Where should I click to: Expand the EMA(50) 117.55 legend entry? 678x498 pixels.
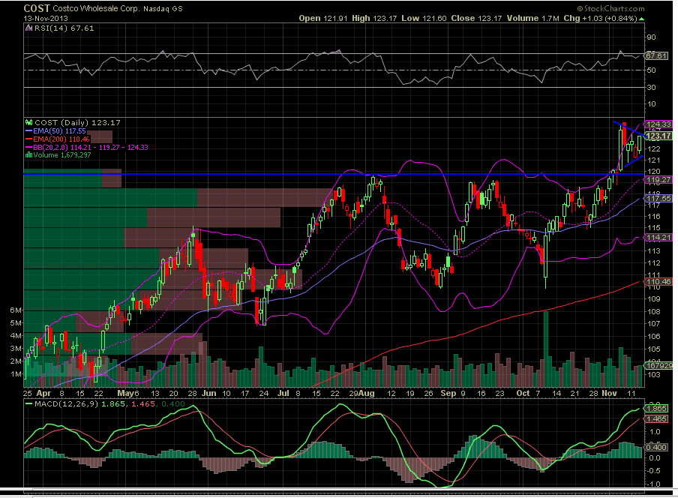pyautogui.click(x=60, y=131)
